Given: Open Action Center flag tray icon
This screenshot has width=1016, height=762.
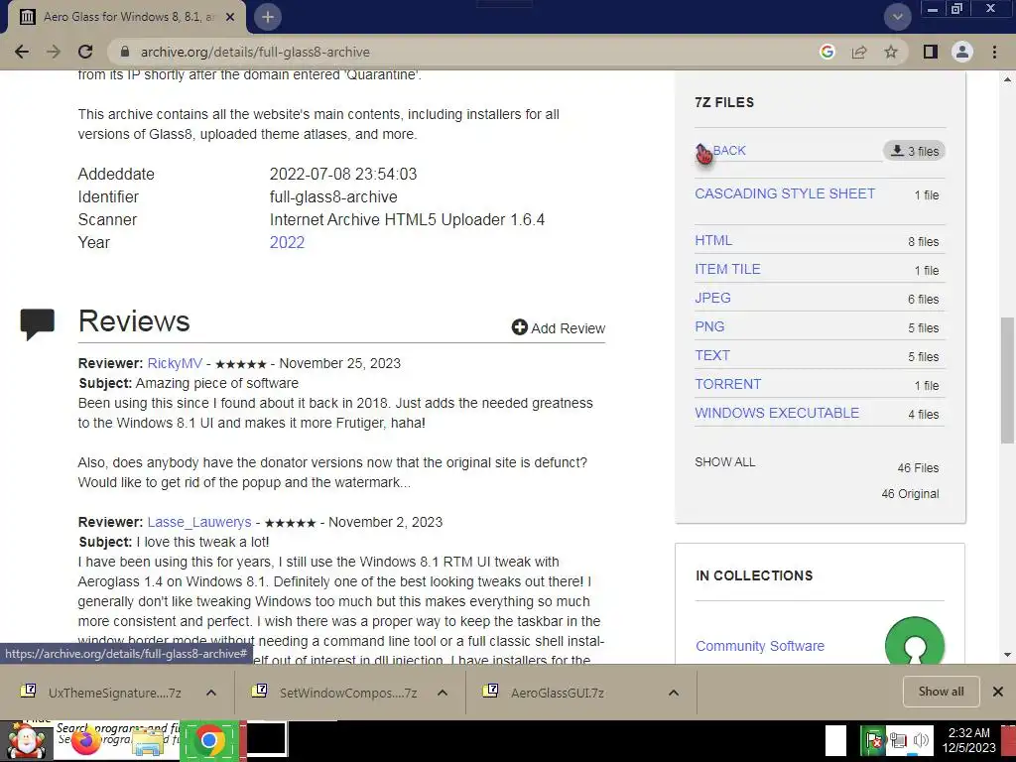Looking at the screenshot, I should (x=873, y=740).
